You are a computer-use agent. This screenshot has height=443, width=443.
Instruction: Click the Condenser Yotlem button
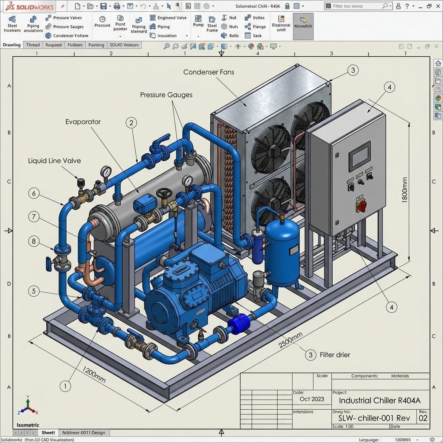[67, 36]
